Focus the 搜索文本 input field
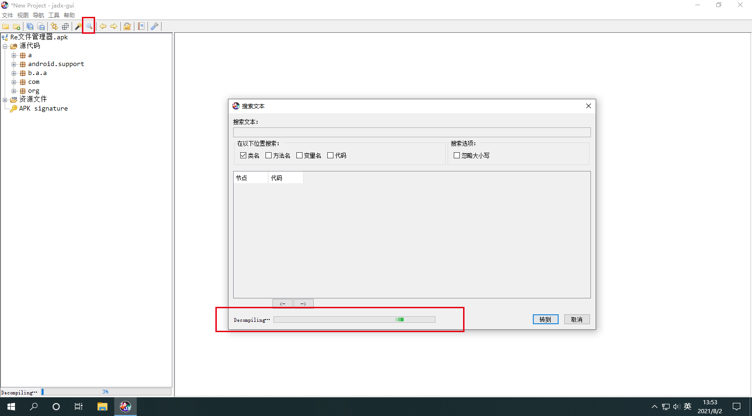Image resolution: width=752 pixels, height=416 pixels. click(412, 132)
